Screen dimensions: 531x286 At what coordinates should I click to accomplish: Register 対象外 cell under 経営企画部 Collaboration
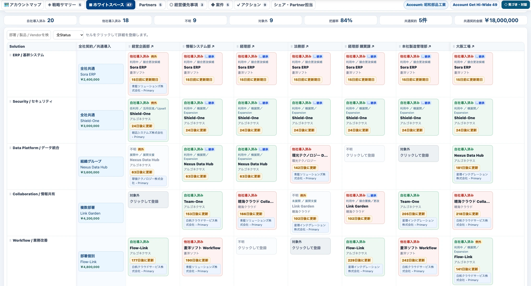click(148, 199)
